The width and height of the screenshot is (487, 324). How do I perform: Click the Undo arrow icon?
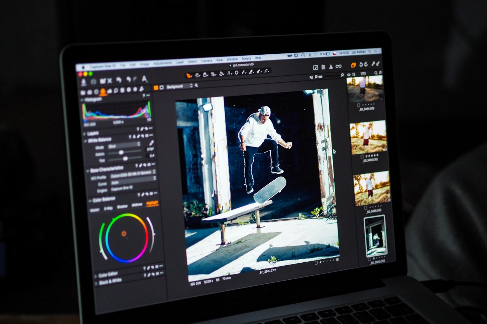tap(129, 79)
